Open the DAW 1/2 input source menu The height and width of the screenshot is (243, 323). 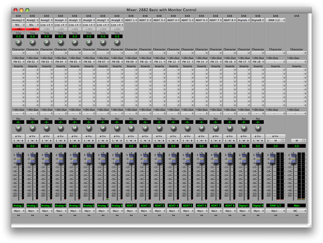pos(275,20)
